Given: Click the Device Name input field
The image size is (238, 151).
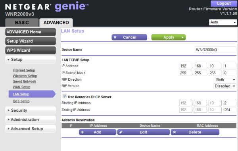Looking at the screenshot, I should tap(215, 50).
